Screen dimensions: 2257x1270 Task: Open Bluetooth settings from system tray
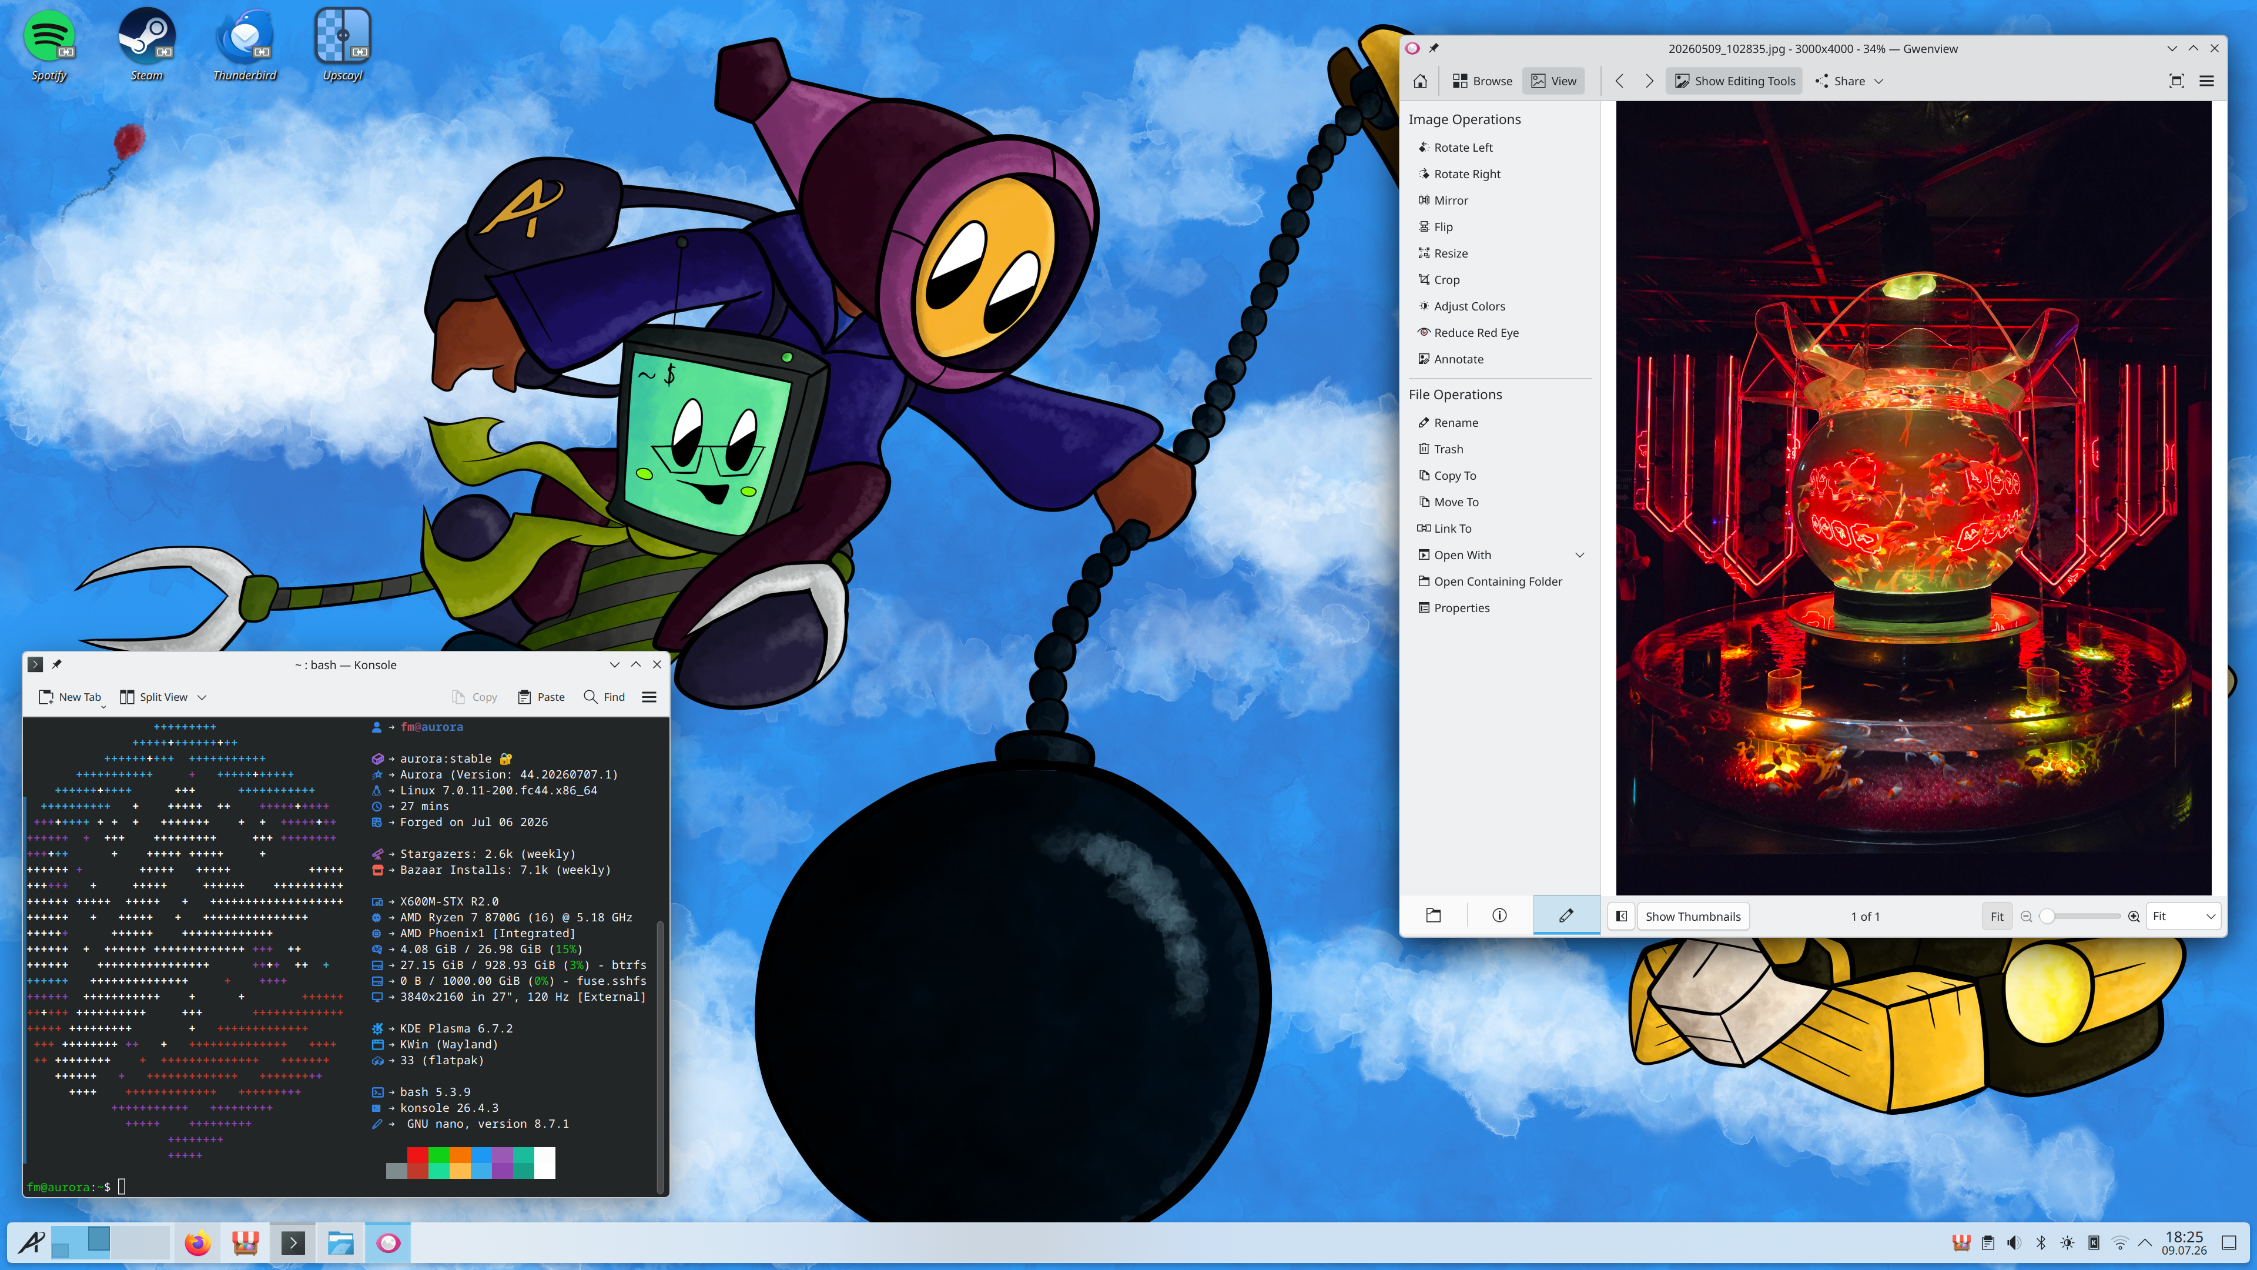[x=2041, y=1243]
